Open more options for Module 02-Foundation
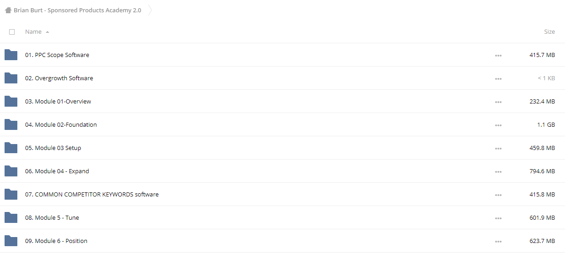Image resolution: width=565 pixels, height=253 pixels. pos(498,125)
